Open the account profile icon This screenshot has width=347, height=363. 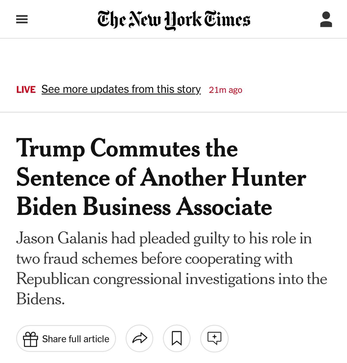click(326, 19)
